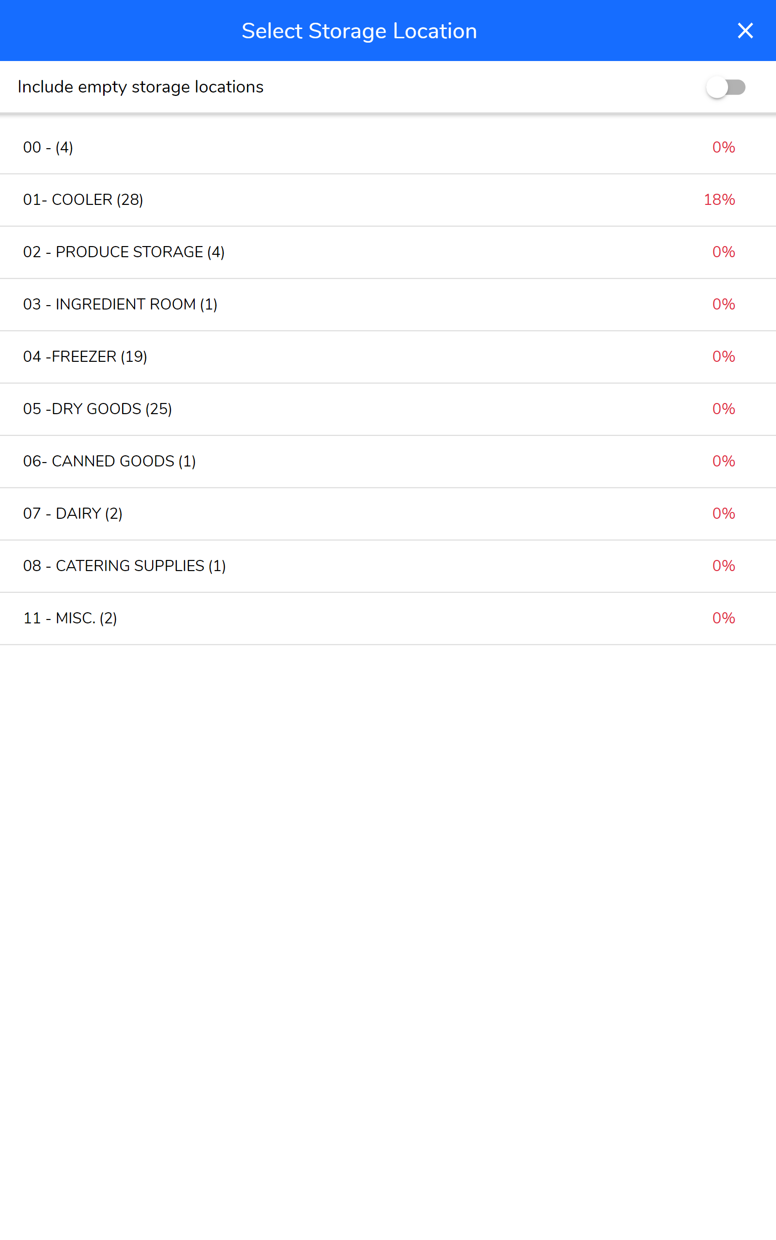The width and height of the screenshot is (776, 1240).
Task: Click the 0% value on MISC. row
Action: (723, 619)
